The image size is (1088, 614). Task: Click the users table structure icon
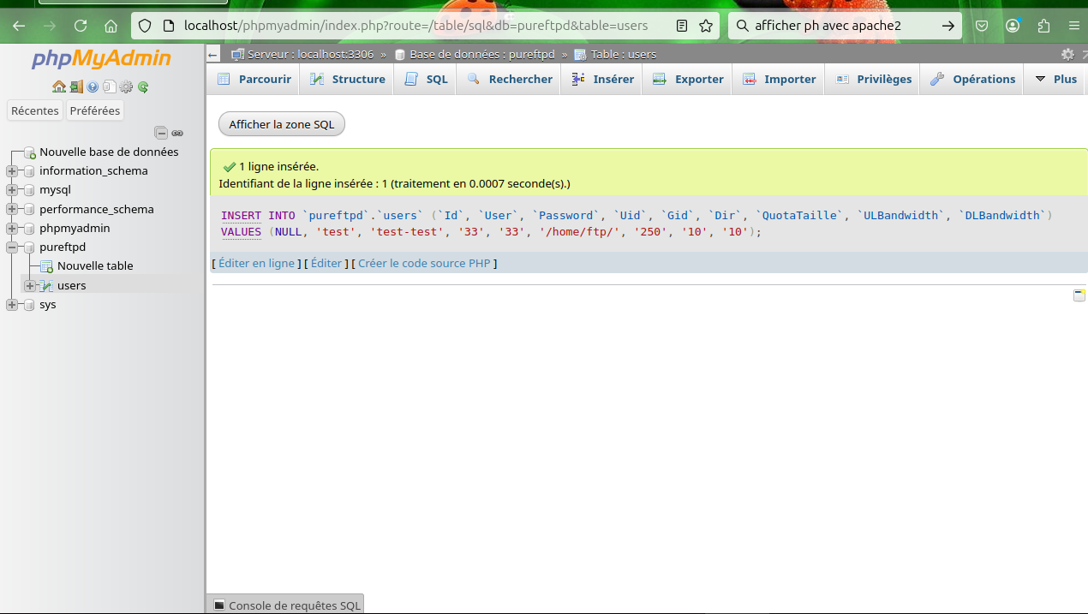coord(47,286)
